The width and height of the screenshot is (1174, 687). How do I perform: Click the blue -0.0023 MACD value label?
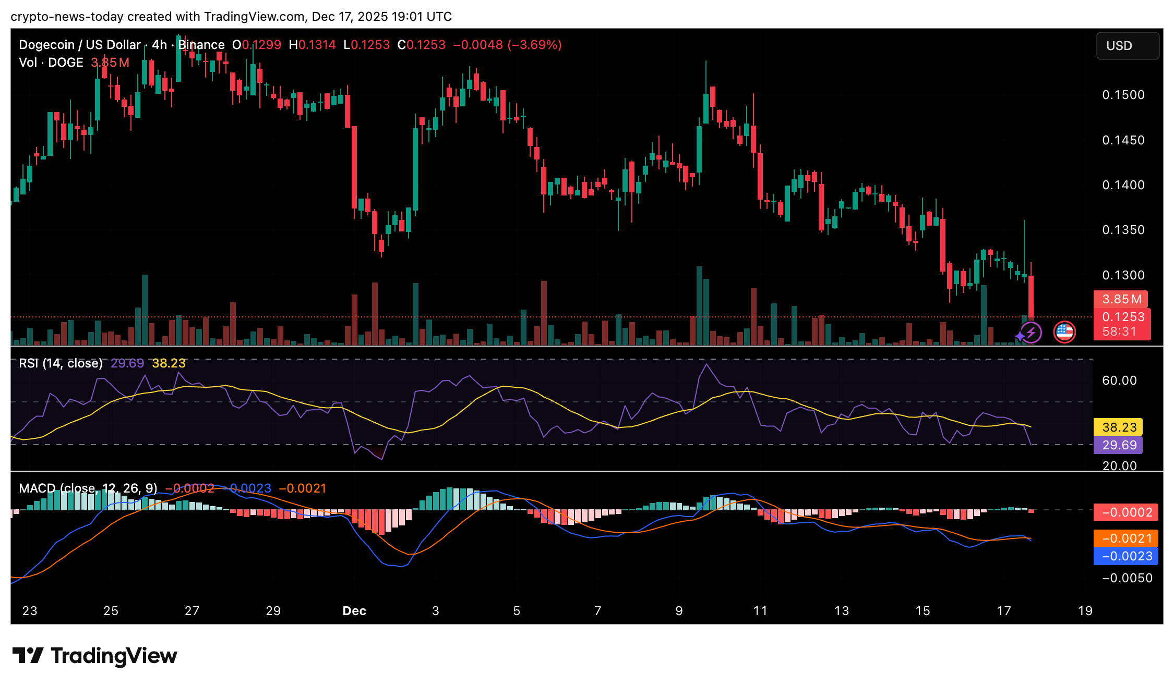click(1126, 556)
